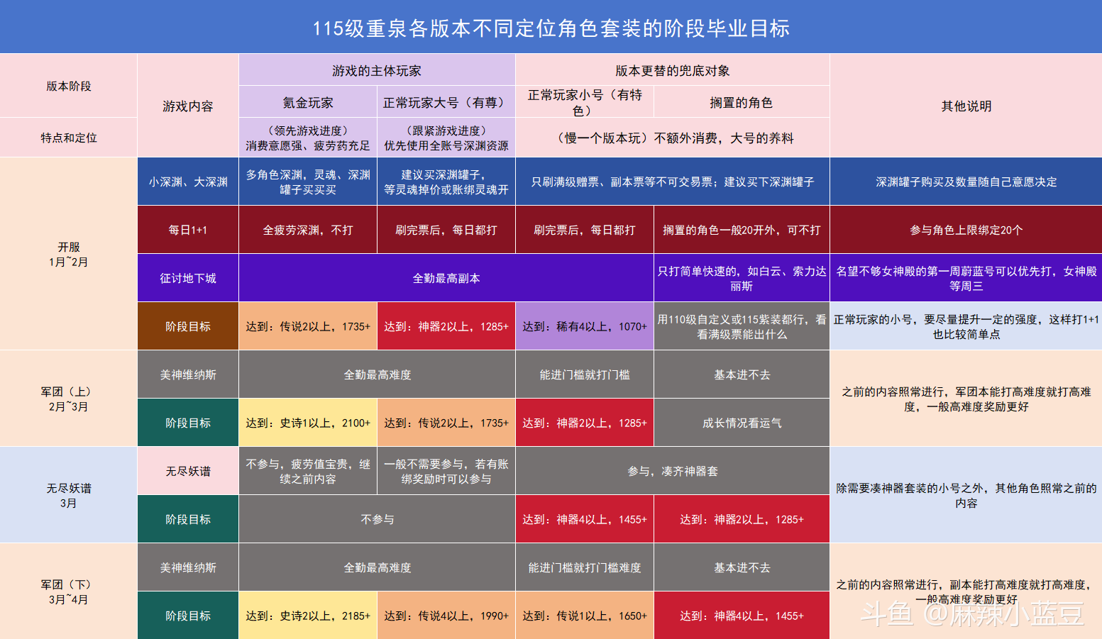Click the purple 稀有4以上，1070+ cell
Screen dimensions: 1102x639
click(x=584, y=326)
